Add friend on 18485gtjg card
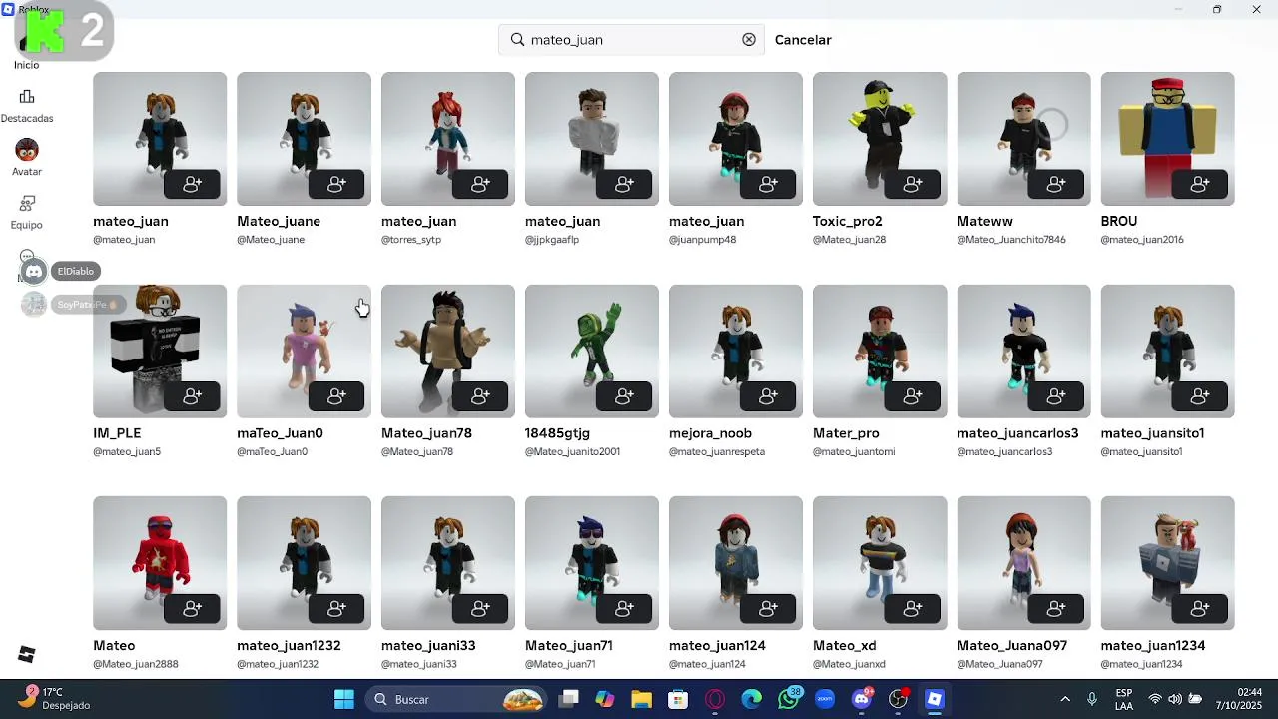This screenshot has width=1278, height=719. (624, 396)
